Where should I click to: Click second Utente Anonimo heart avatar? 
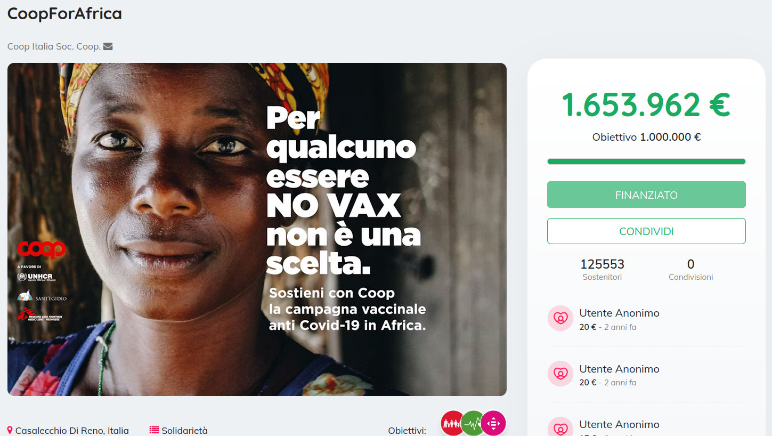coord(560,374)
